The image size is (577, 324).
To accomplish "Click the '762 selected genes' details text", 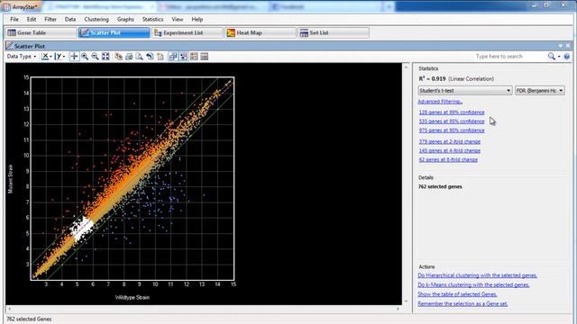I will tap(440, 186).
